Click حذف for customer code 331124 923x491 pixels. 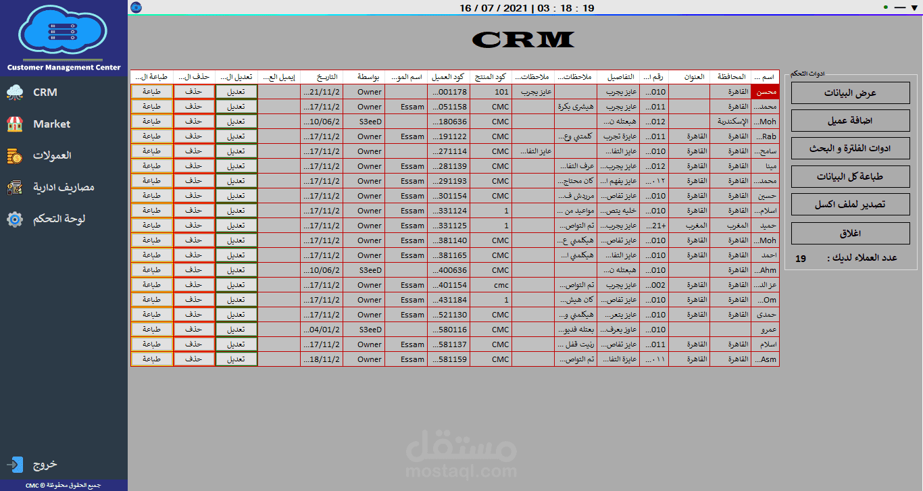tap(194, 211)
